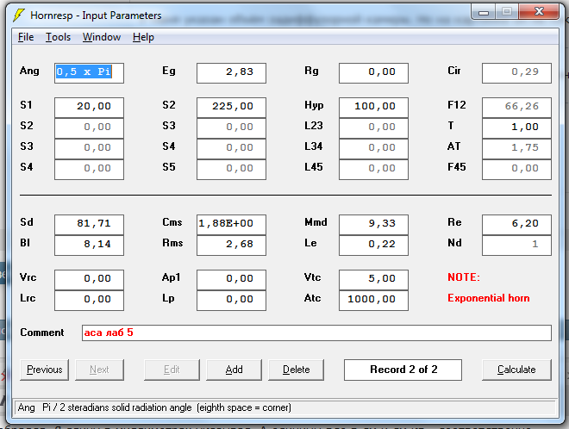This screenshot has width=569, height=429.
Task: Delete the current record
Action: pos(296,370)
